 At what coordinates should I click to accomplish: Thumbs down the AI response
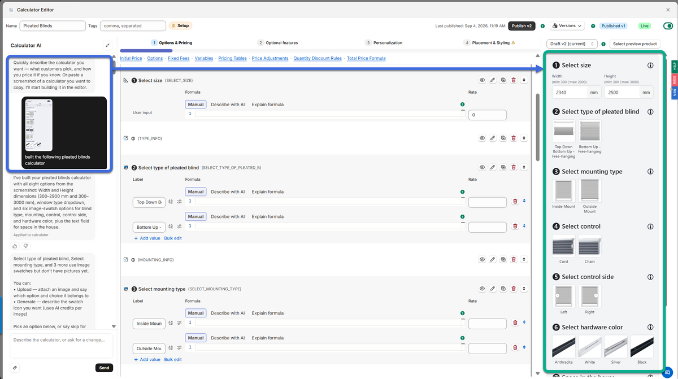click(x=25, y=246)
